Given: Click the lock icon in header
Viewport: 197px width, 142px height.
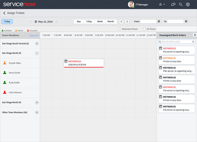Looking at the screenshot, I should tap(160, 4).
